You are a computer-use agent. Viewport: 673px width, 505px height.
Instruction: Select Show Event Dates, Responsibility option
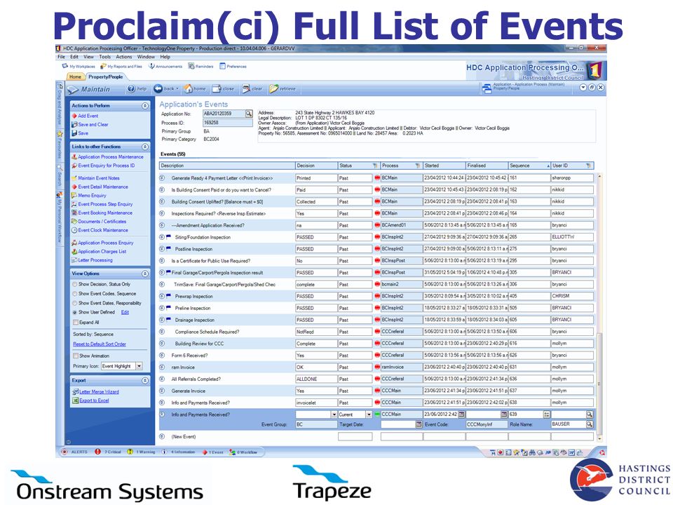point(75,303)
